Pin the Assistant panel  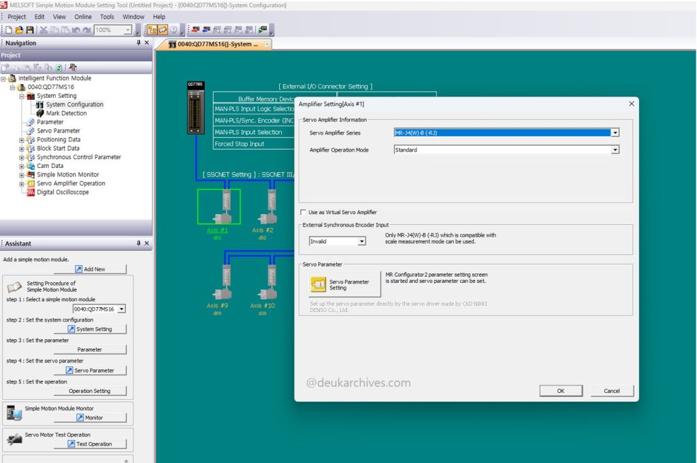[139, 243]
